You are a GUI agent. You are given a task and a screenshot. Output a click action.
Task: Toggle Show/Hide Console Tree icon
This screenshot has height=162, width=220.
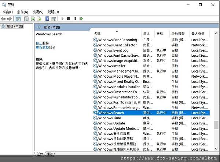tap(18, 19)
